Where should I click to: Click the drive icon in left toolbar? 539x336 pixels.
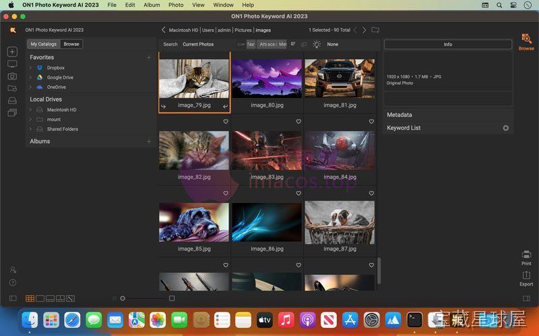[x=12, y=100]
